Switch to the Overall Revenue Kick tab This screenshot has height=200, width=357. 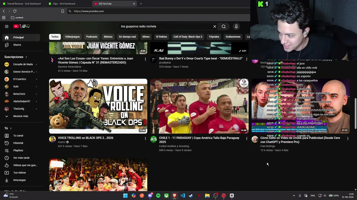click(22, 4)
